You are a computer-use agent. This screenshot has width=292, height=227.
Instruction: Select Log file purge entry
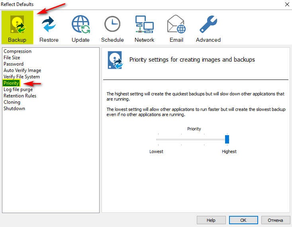pyautogui.click(x=18, y=89)
